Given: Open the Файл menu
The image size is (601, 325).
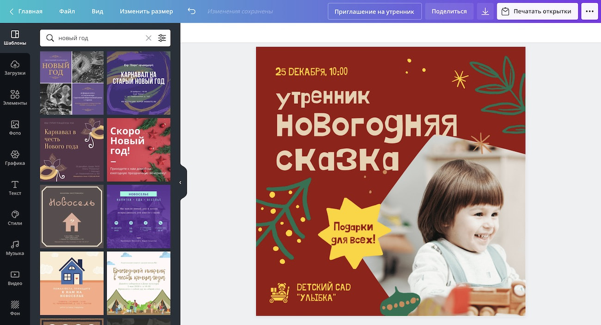Looking at the screenshot, I should click(x=67, y=11).
